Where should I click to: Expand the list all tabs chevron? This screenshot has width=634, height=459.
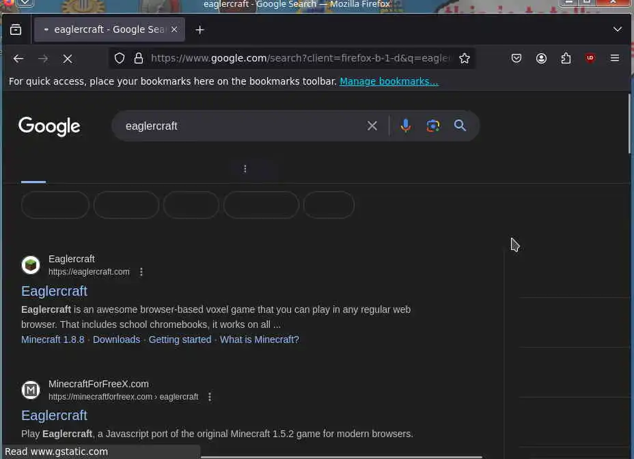617,29
